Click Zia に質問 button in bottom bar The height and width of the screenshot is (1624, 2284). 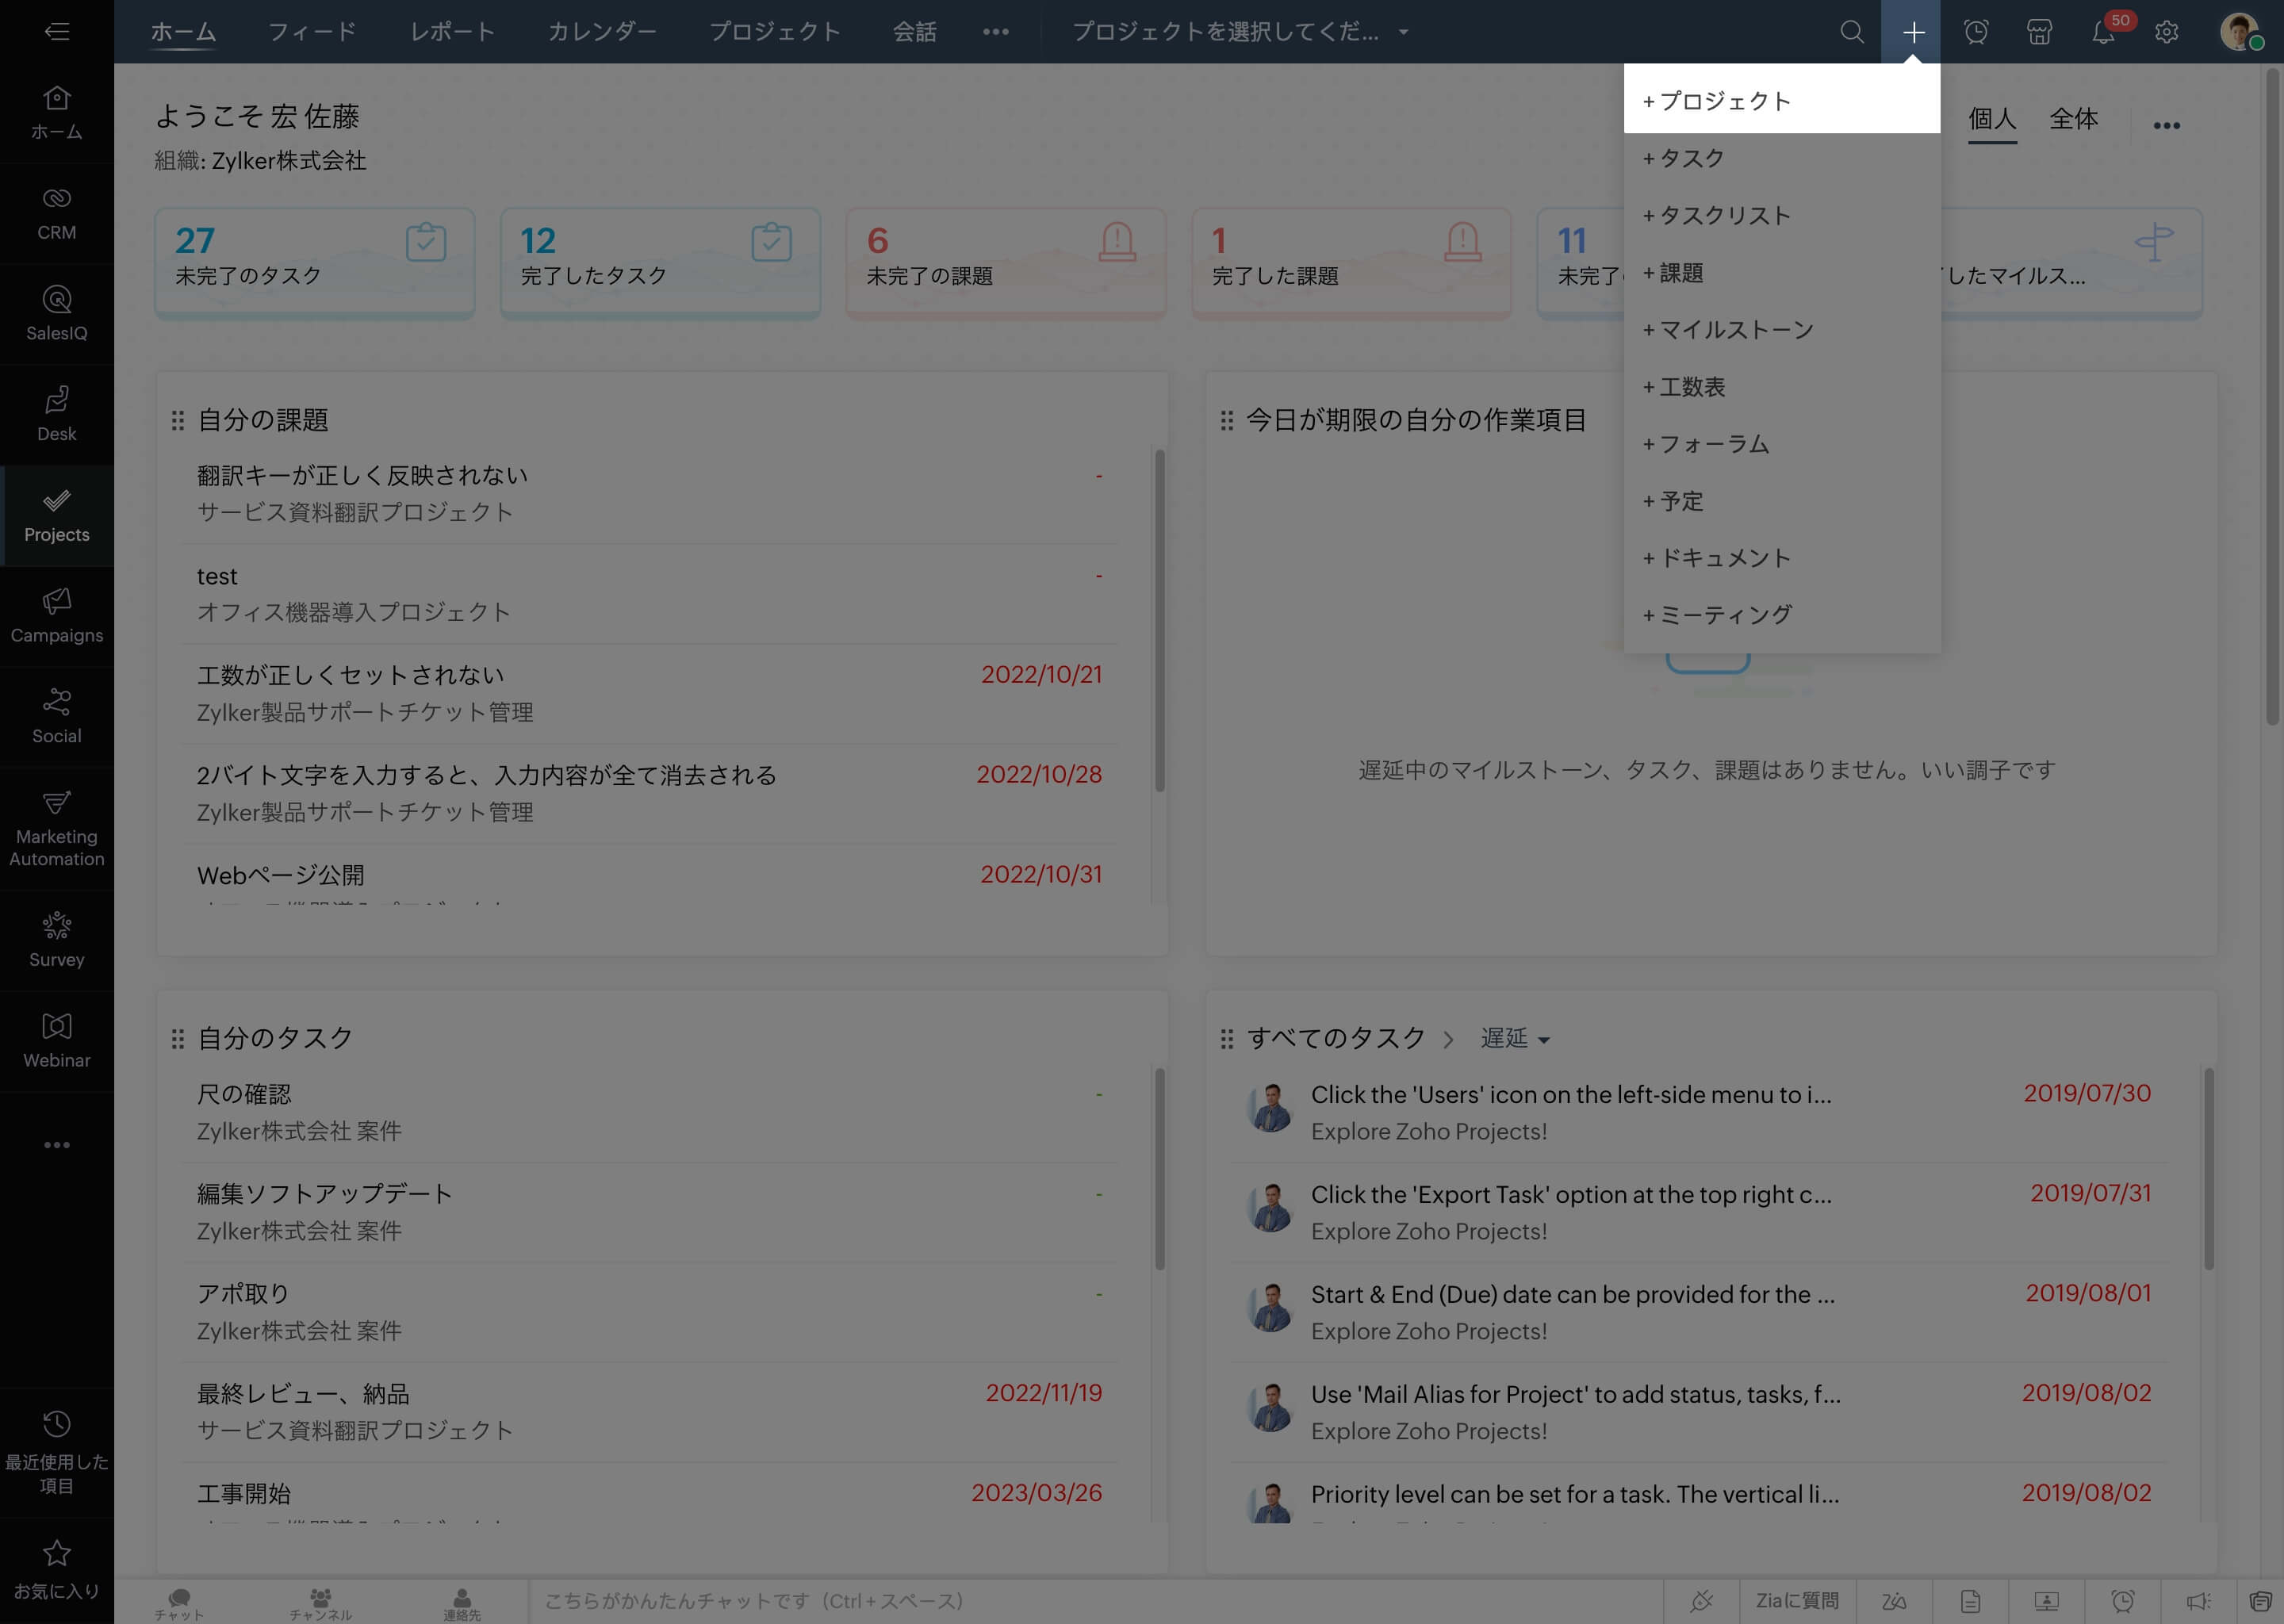(x=1797, y=1601)
